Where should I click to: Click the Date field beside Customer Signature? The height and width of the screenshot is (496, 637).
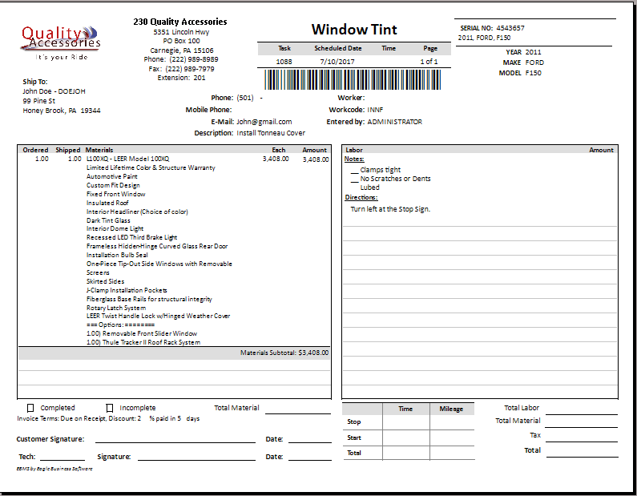click(x=310, y=441)
